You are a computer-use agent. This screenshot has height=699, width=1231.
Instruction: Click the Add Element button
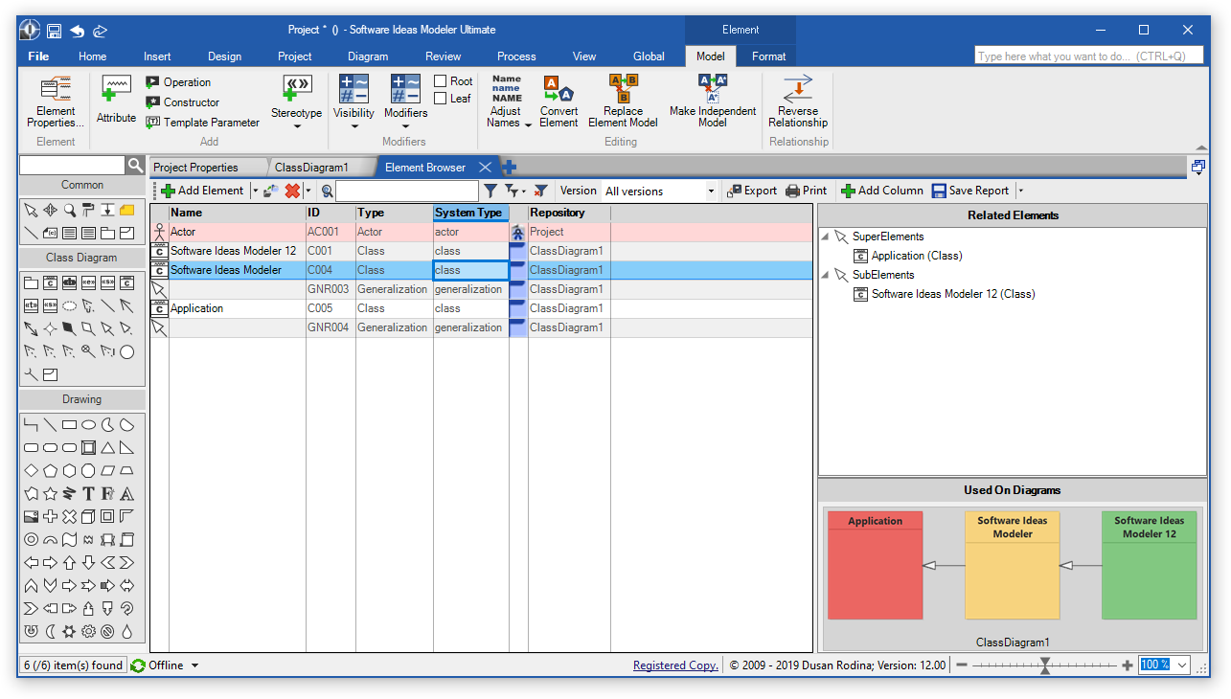202,191
